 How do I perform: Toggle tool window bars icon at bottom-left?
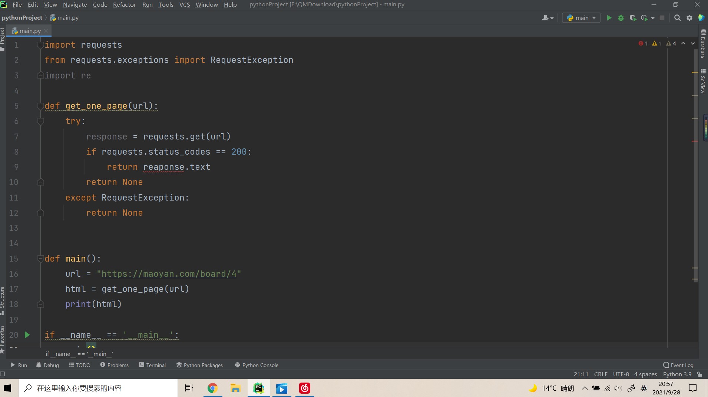(3, 374)
